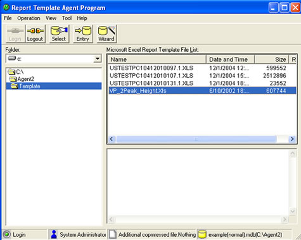Image resolution: width=301 pixels, height=240 pixels.
Task: Click the Entry toolbar icon
Action: click(x=83, y=33)
